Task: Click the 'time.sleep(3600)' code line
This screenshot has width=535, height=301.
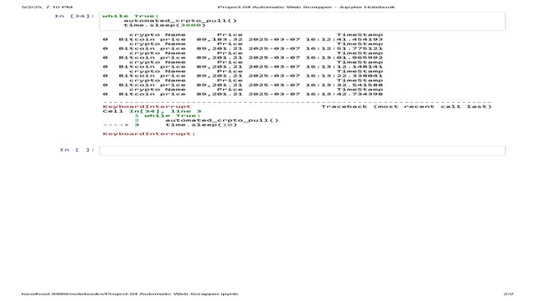Action: 165,25
